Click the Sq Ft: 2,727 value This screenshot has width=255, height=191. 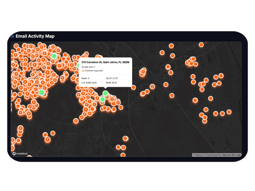[112, 78]
